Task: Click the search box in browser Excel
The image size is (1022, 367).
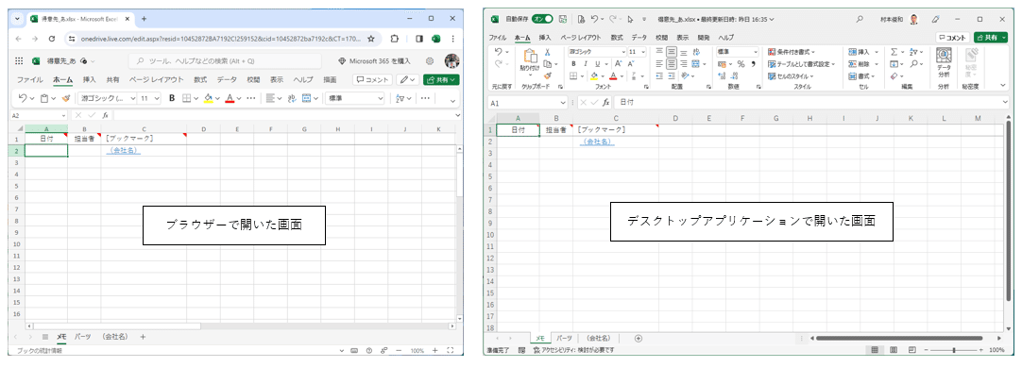Action: click(x=225, y=61)
